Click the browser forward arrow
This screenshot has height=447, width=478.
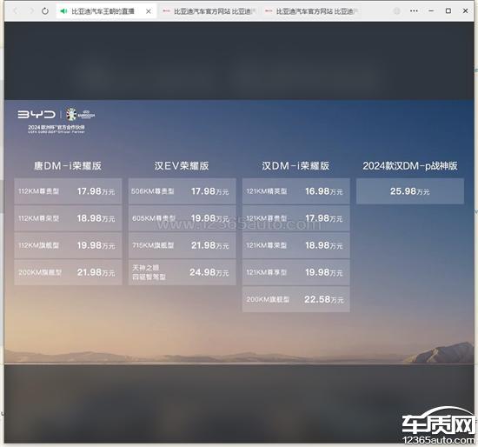[x=30, y=11]
